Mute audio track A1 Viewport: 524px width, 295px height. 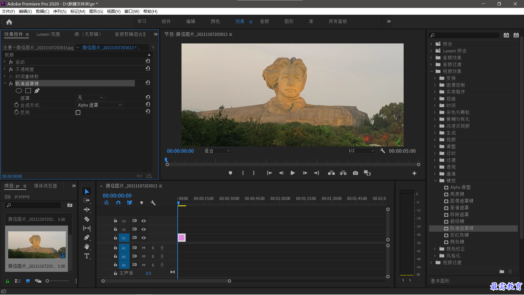144,248
